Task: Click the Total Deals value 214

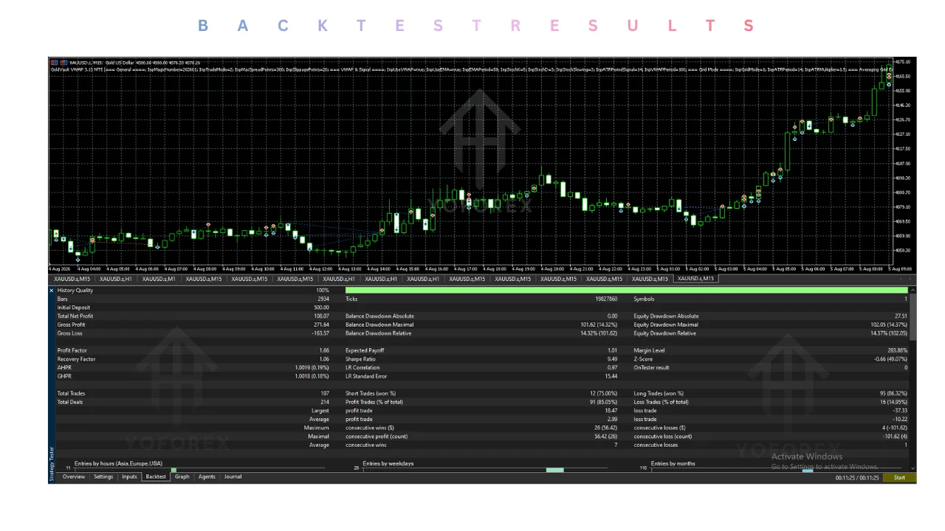Action: pyautogui.click(x=324, y=402)
